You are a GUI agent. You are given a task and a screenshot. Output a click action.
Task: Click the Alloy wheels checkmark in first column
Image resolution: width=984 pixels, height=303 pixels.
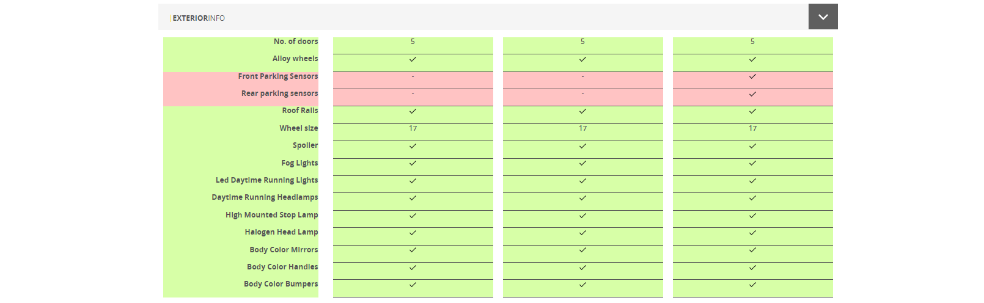coord(413,59)
